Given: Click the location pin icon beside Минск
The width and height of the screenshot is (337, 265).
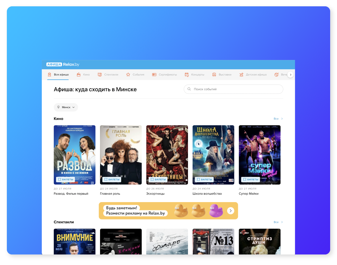Looking at the screenshot, I should pyautogui.click(x=58, y=107).
